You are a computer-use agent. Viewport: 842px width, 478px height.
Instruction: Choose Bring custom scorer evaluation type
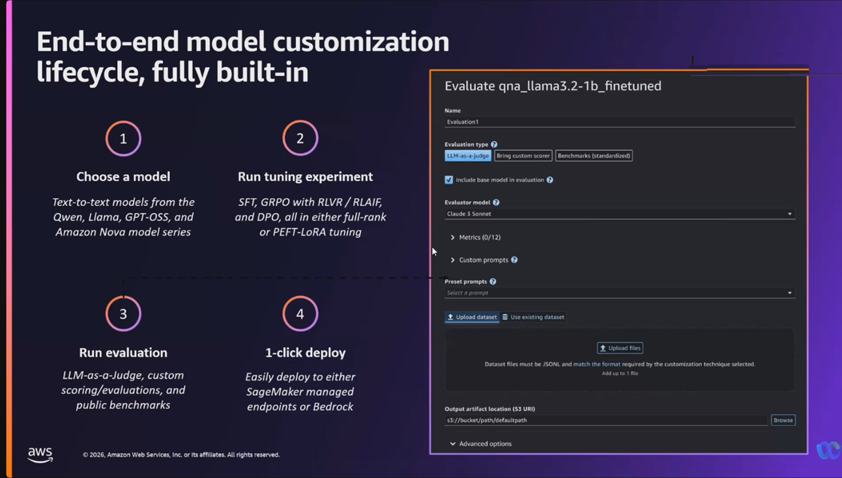(523, 156)
